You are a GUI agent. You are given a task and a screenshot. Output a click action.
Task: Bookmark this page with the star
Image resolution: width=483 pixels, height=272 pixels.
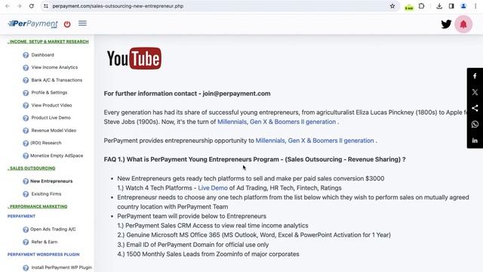tap(392, 6)
